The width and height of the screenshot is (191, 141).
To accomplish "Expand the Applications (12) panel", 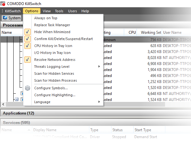I will click(96, 113).
